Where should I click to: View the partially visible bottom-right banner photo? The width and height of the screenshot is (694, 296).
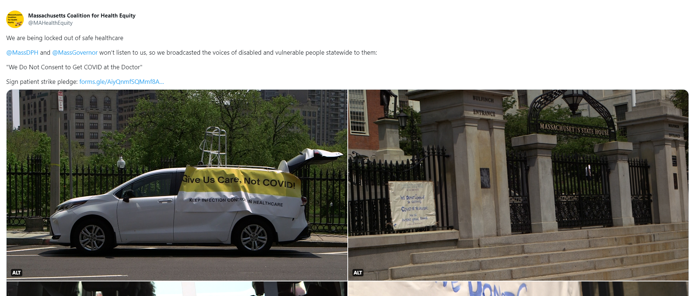[x=518, y=289]
